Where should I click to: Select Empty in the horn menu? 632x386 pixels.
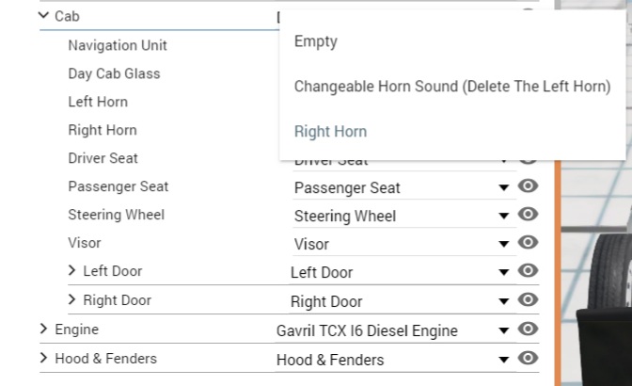coord(315,41)
